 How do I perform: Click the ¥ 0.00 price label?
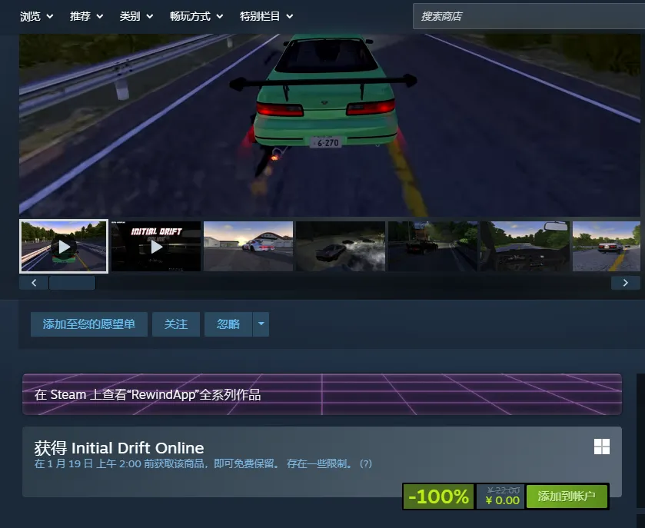[502, 500]
